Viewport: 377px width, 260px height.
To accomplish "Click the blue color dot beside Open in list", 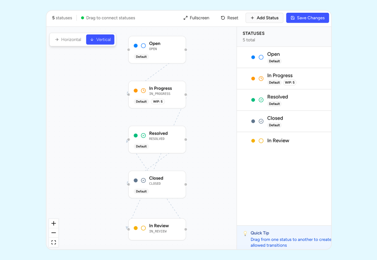I will [253, 57].
